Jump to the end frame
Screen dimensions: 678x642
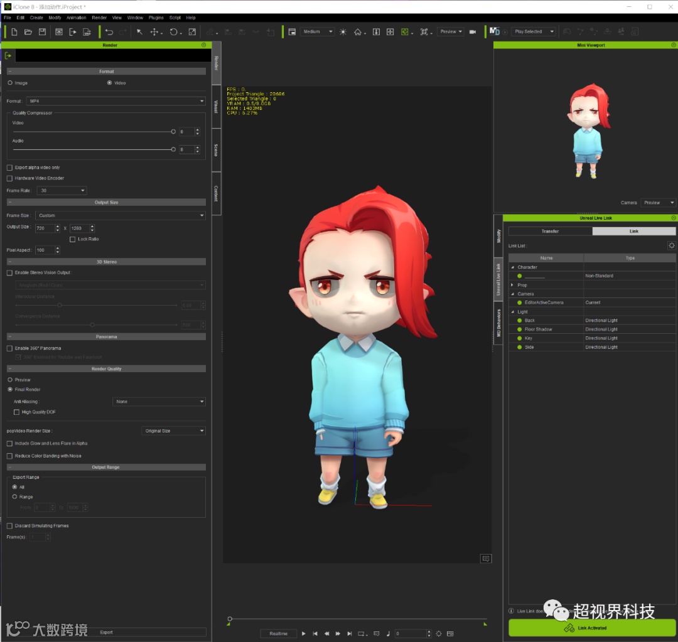click(350, 634)
